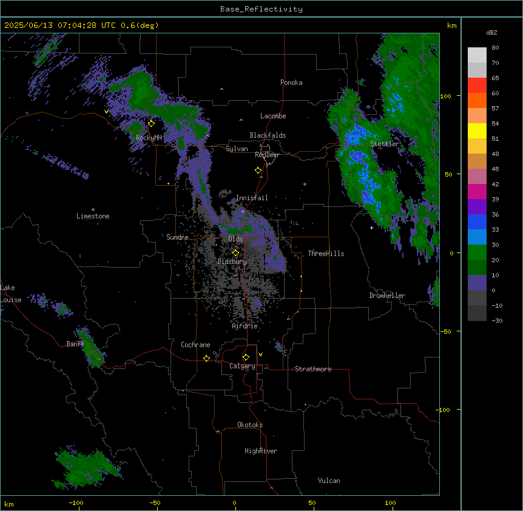Viewport: 523px width, 511px height.
Task: Click the 50 tick on horizontal km axis
Action: (x=312, y=503)
